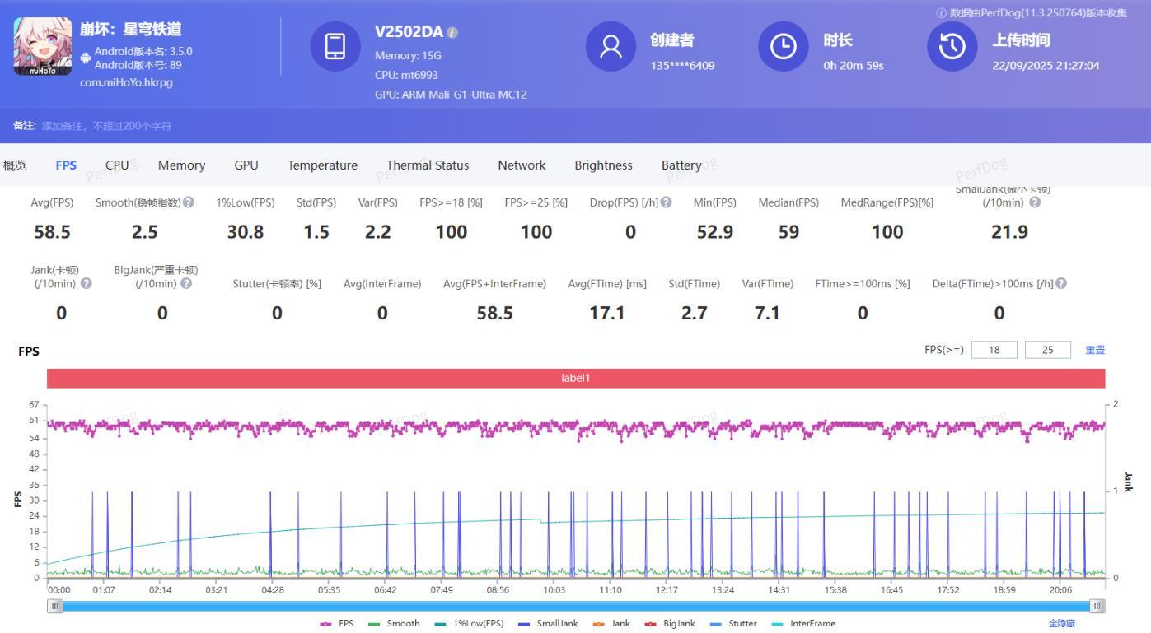Click the help icon next to Smooth
1151x633 pixels.
pyautogui.click(x=189, y=202)
